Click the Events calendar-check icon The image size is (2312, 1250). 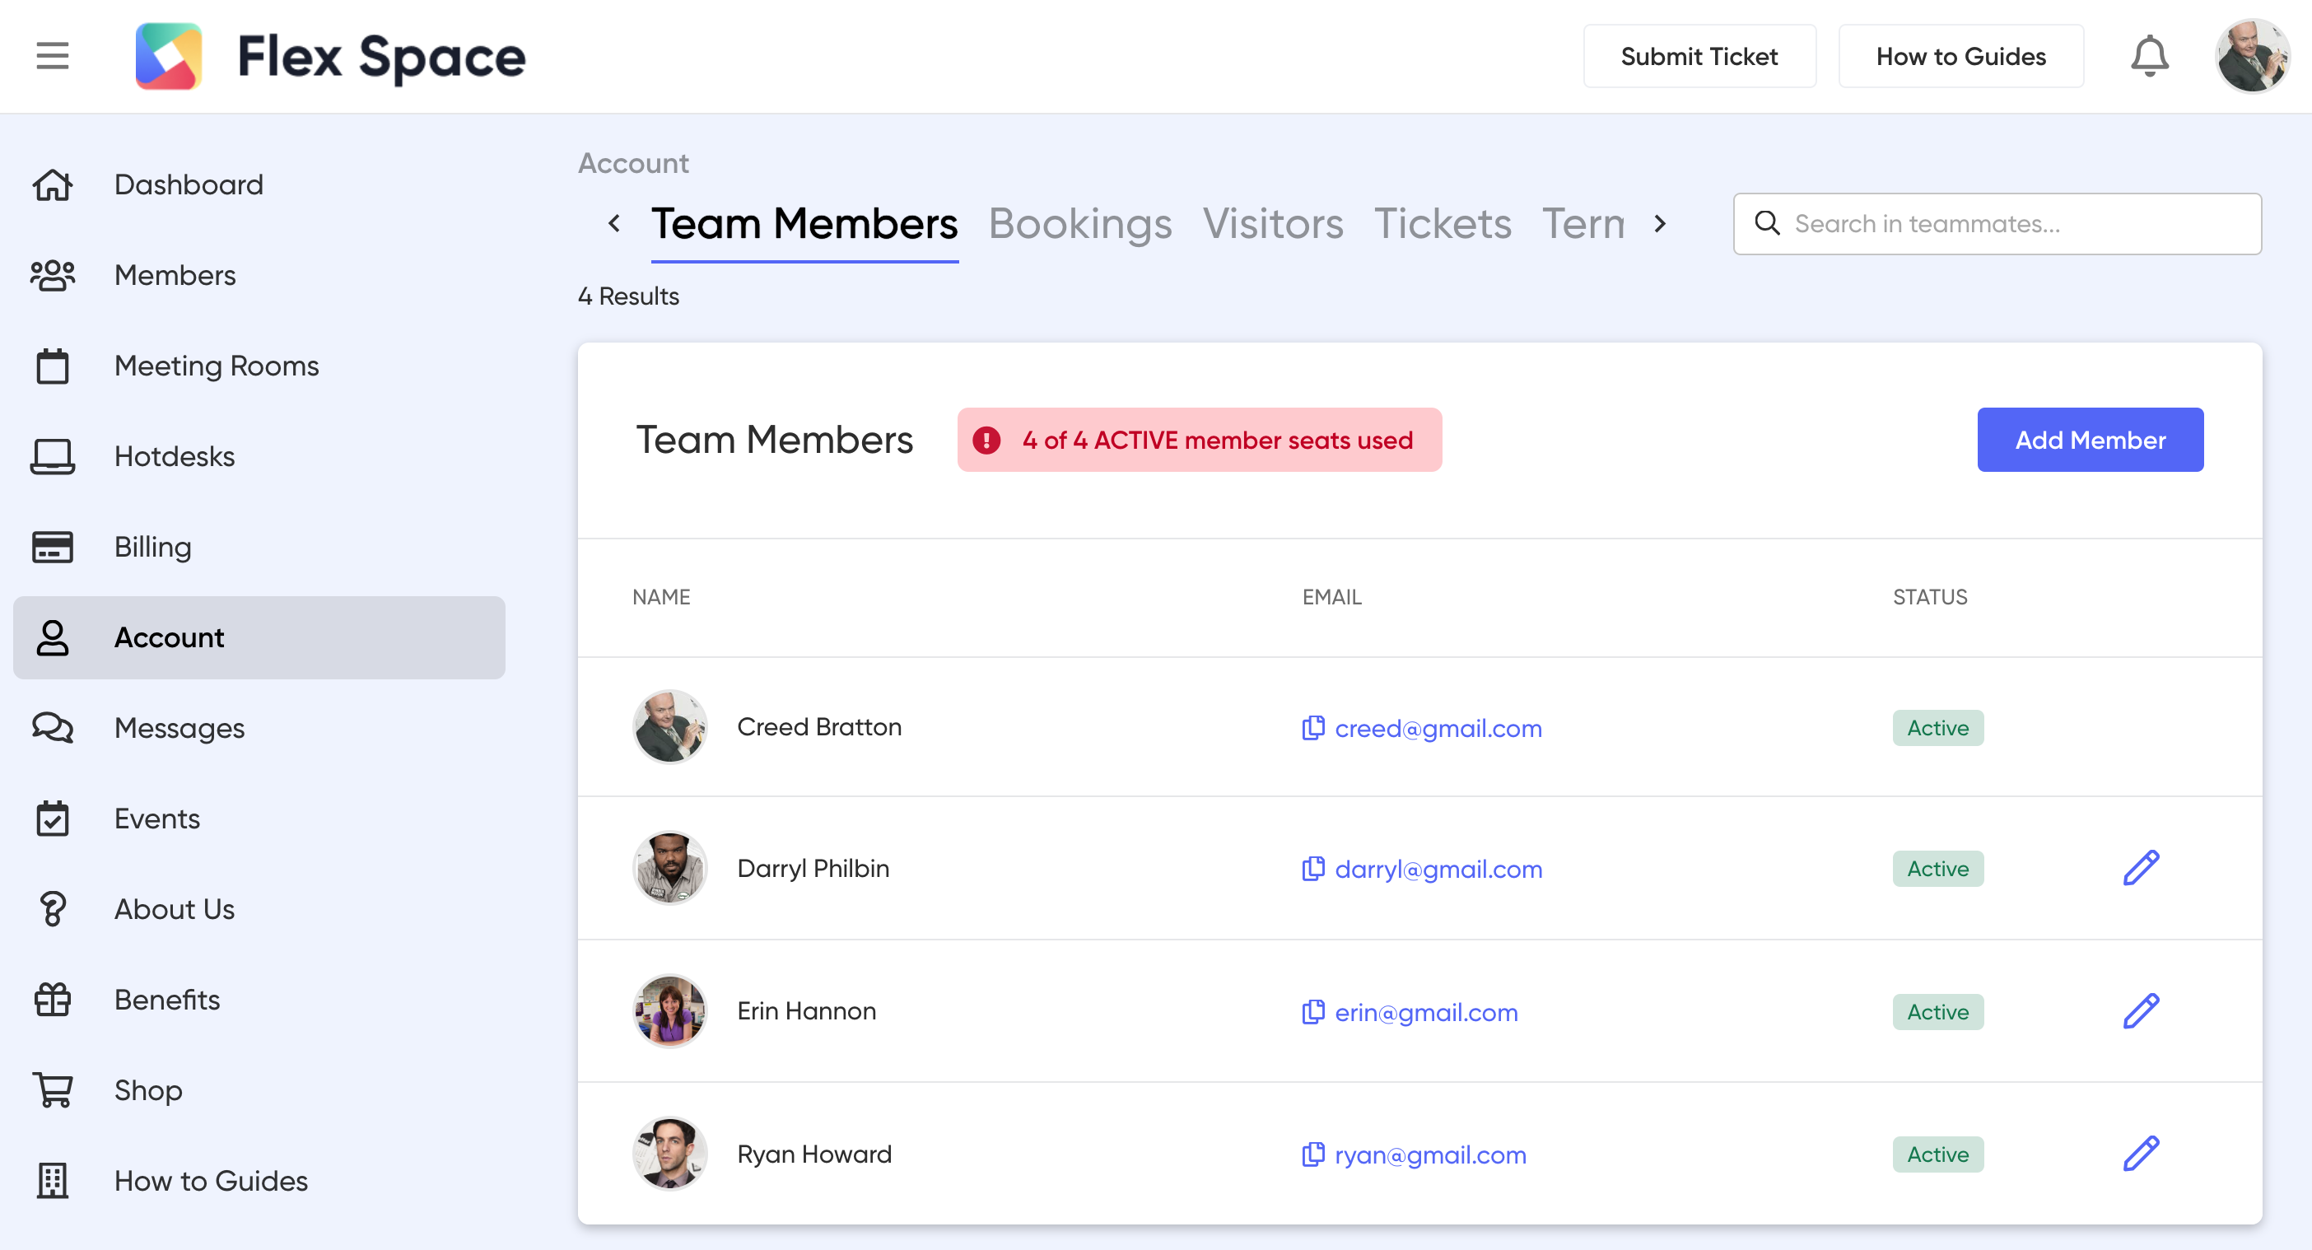tap(52, 819)
